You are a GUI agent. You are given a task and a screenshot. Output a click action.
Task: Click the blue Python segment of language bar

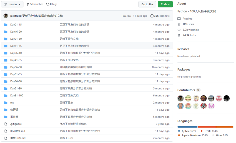(187, 127)
